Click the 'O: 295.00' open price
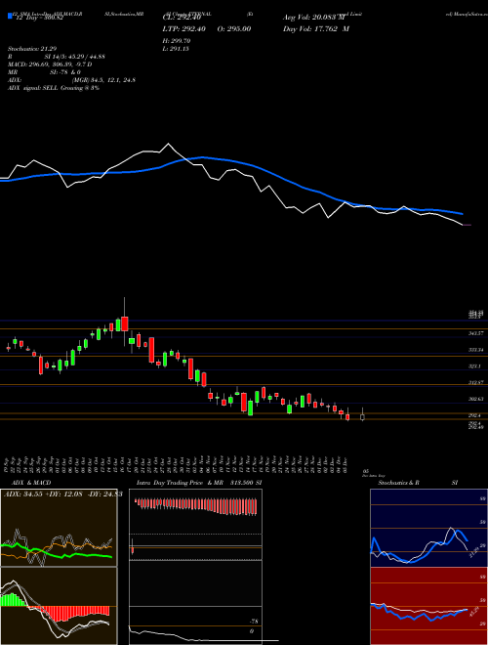 (236, 28)
